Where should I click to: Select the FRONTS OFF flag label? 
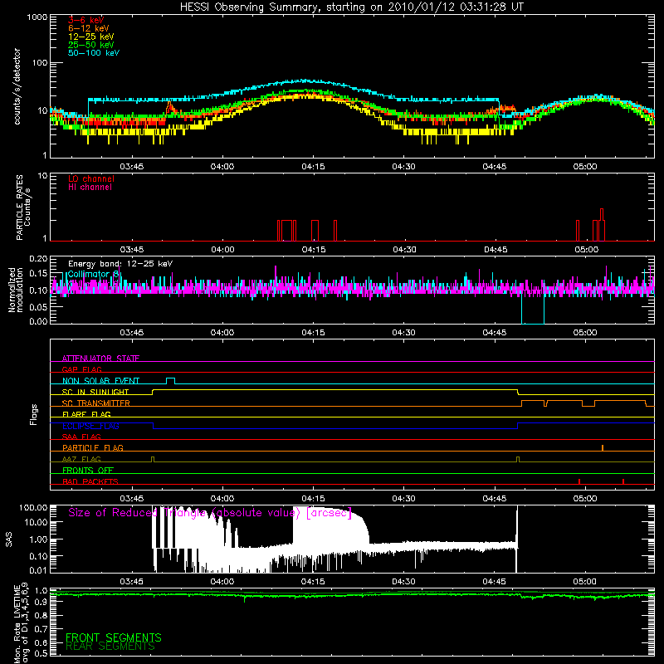click(88, 470)
